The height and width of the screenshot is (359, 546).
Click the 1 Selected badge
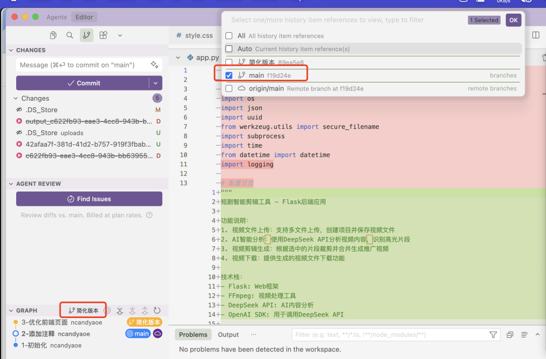coord(484,20)
